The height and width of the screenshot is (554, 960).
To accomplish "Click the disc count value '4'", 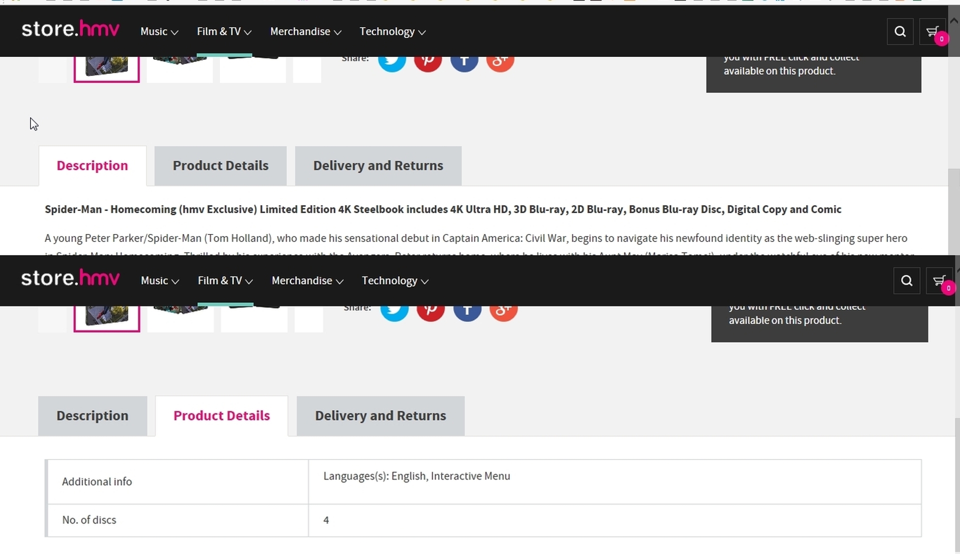I will click(x=326, y=520).
